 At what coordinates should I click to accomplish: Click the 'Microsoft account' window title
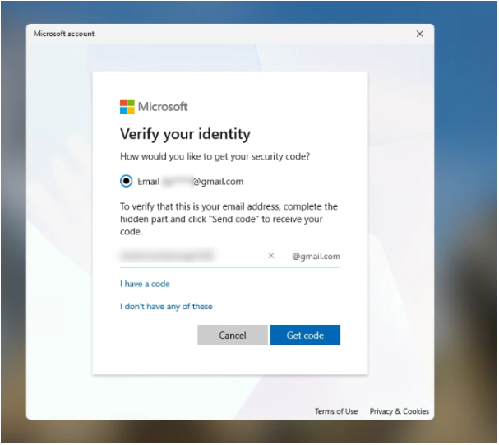(x=64, y=34)
